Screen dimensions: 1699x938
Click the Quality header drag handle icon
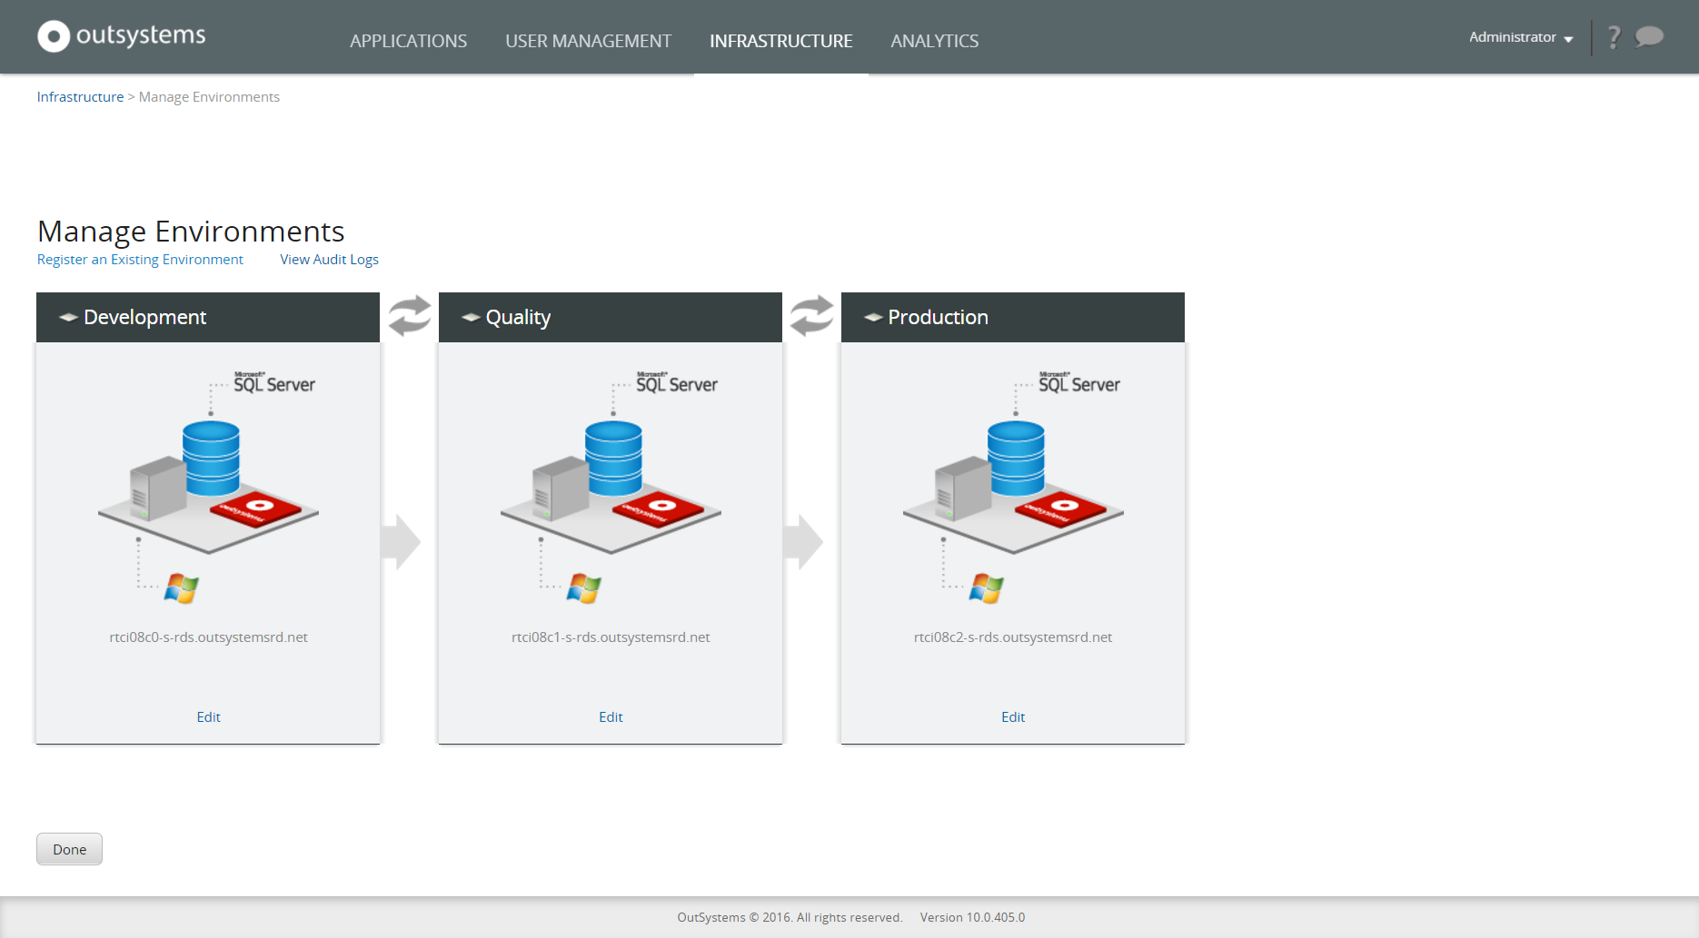tap(471, 317)
